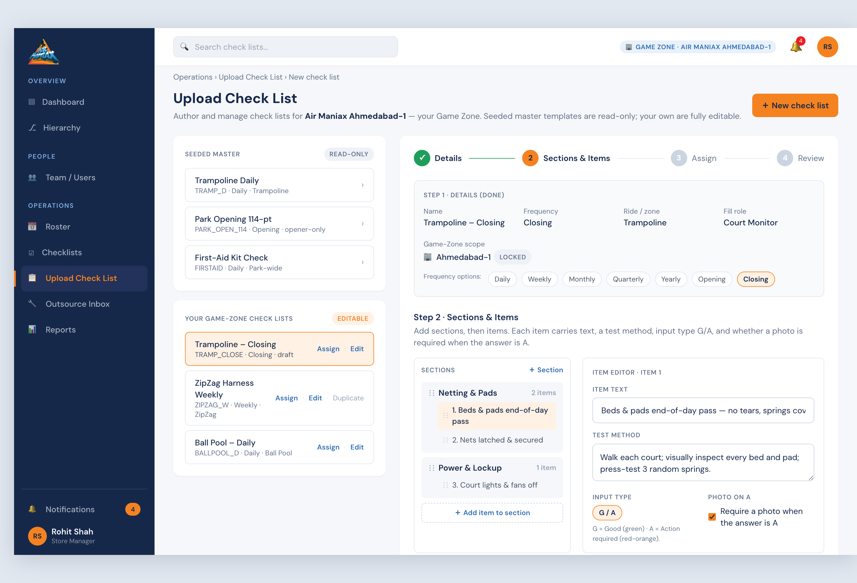The height and width of the screenshot is (583, 857).
Task: Grab the Power & Lockup drag handle
Action: pyautogui.click(x=431, y=468)
